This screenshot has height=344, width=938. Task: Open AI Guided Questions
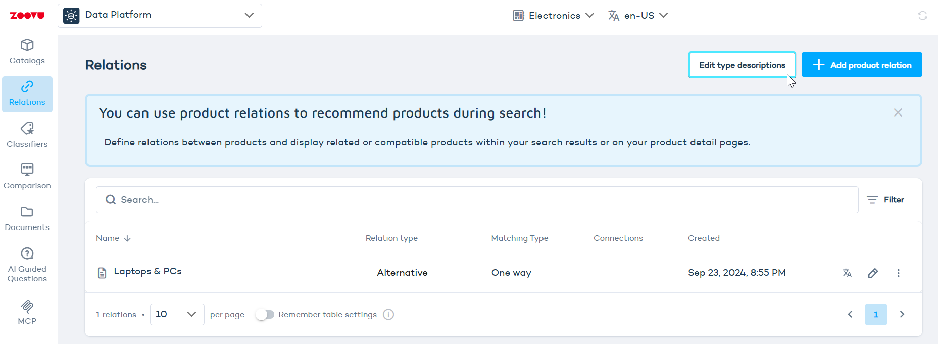pyautogui.click(x=27, y=265)
